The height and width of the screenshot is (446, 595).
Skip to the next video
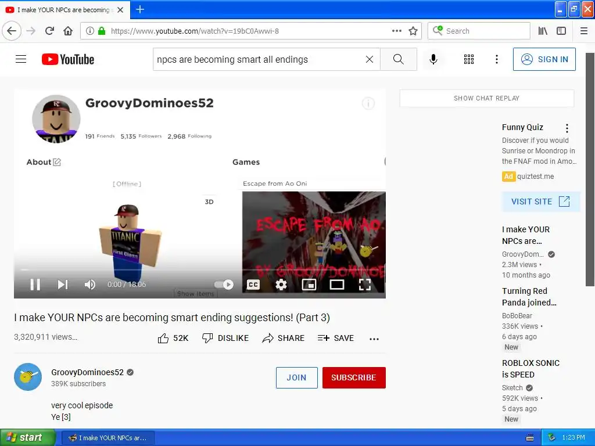(63, 285)
